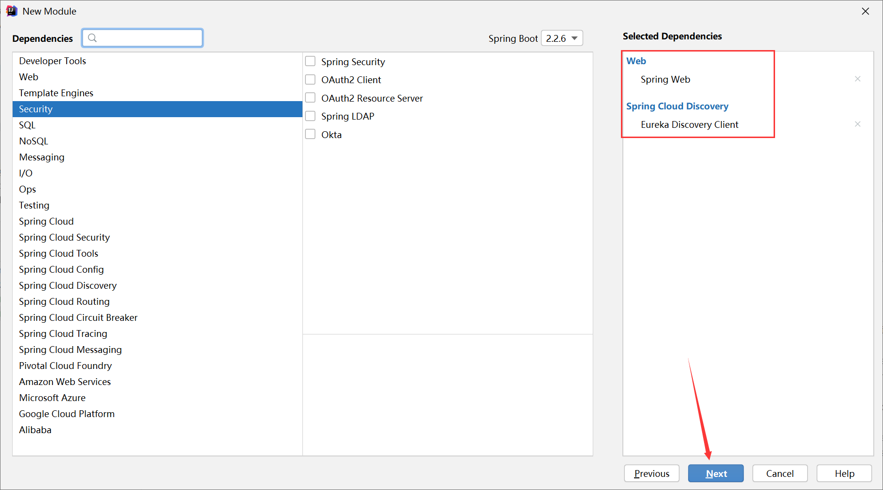Click the Web group heading in selected list
883x490 pixels.
[x=636, y=61]
